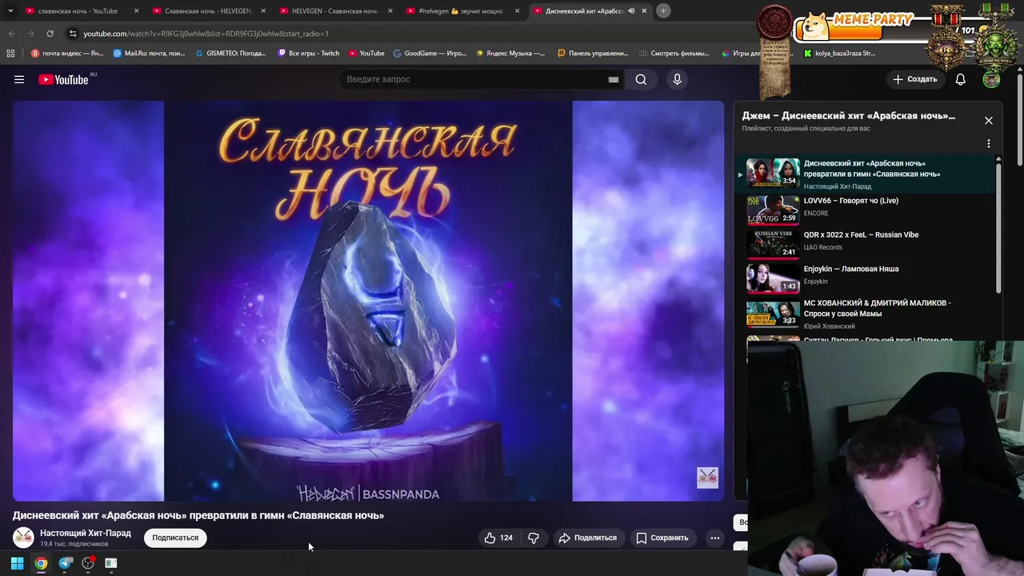Open Chrome apps grid in bookmarks bar
The image size is (1024, 576).
point(10,54)
